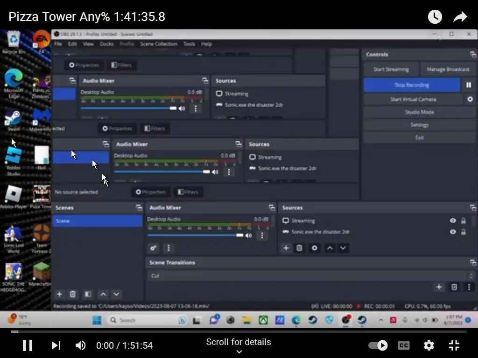Toggle closed captions (CC)

coord(404,345)
